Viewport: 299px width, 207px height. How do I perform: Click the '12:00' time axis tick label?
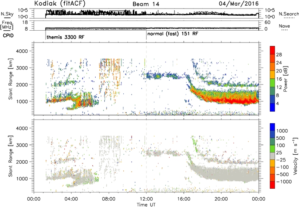pos(146,199)
